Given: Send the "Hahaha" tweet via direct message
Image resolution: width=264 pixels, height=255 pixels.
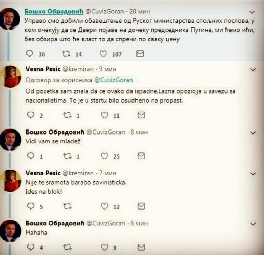Looking at the screenshot, I should pyautogui.click(x=141, y=247).
